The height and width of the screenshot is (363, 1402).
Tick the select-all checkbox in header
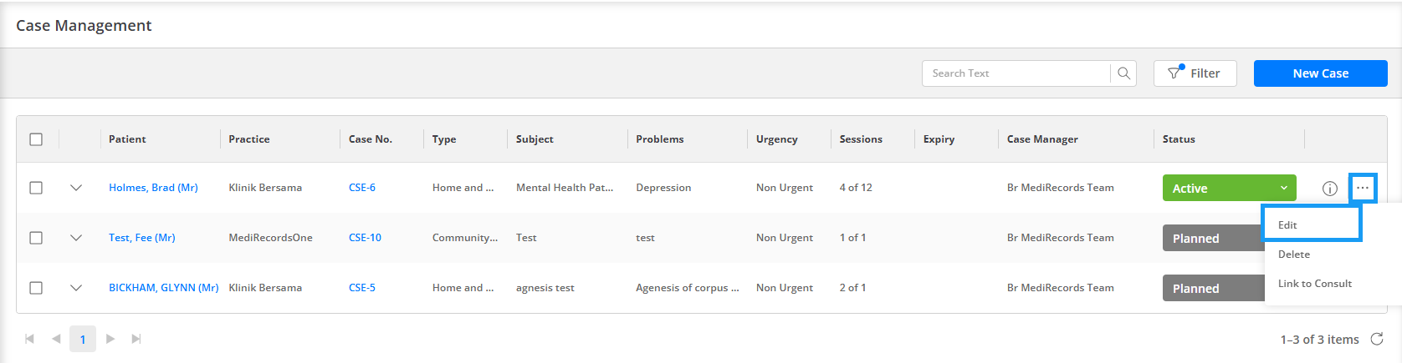pos(36,139)
